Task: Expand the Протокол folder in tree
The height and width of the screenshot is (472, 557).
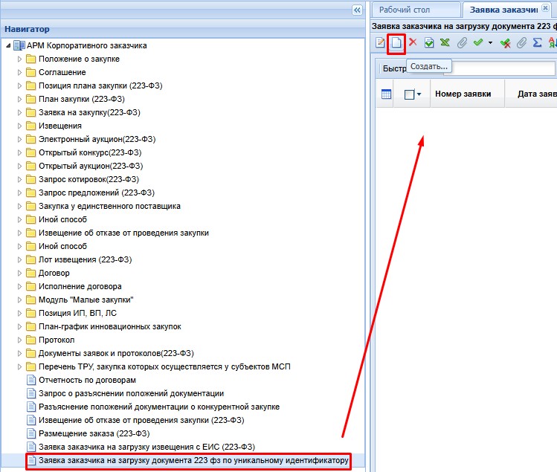Action: click(x=20, y=340)
